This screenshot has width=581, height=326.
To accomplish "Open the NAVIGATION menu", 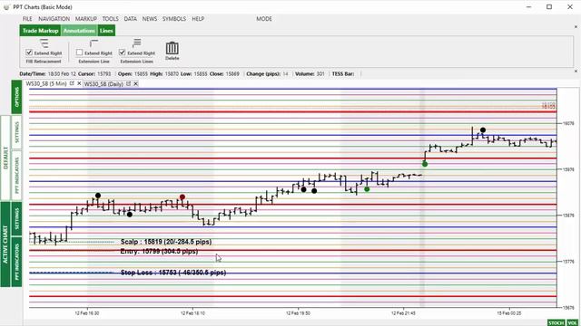I will 54,18.
